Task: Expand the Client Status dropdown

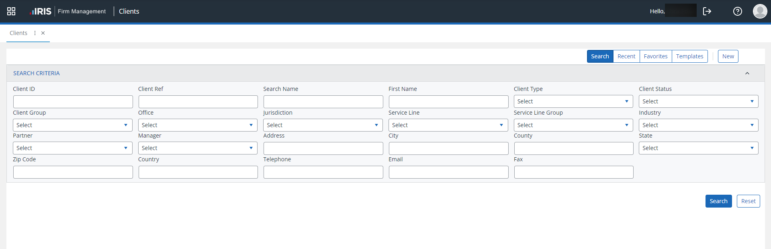Action: click(698, 101)
